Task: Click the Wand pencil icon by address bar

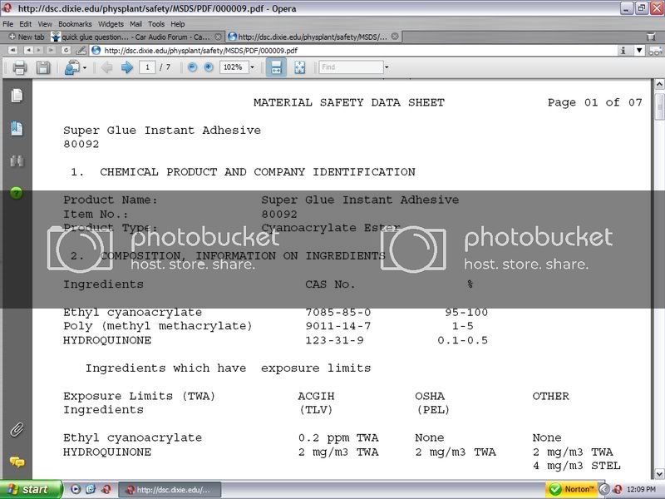Action: 81,50
